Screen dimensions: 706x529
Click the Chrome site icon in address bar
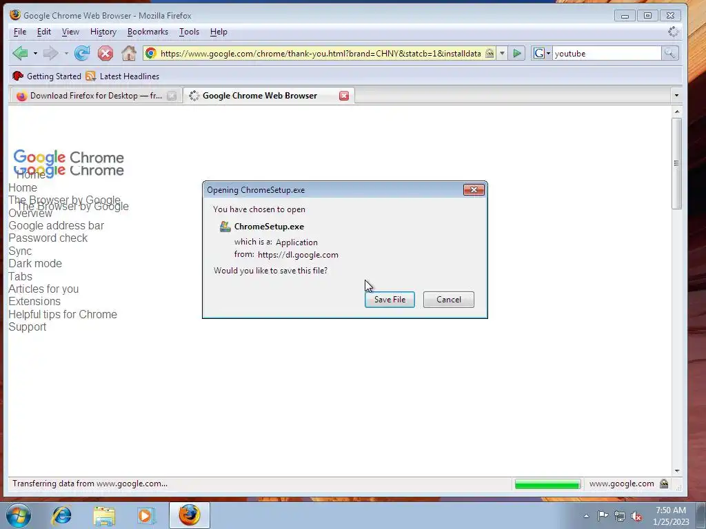pyautogui.click(x=151, y=54)
